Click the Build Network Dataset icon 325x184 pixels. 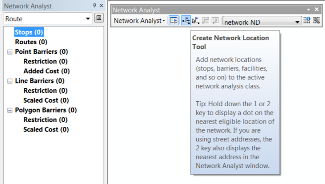point(316,20)
